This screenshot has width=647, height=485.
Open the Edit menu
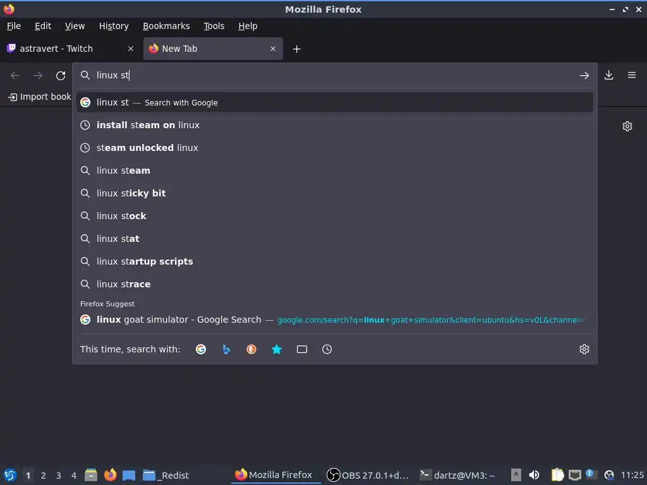click(x=43, y=26)
